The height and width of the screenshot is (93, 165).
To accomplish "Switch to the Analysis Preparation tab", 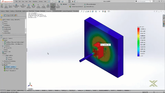I will [x=67, y=11].
